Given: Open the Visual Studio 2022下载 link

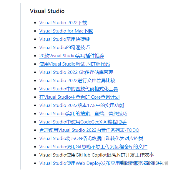Looking at the screenshot, I should (63, 23).
